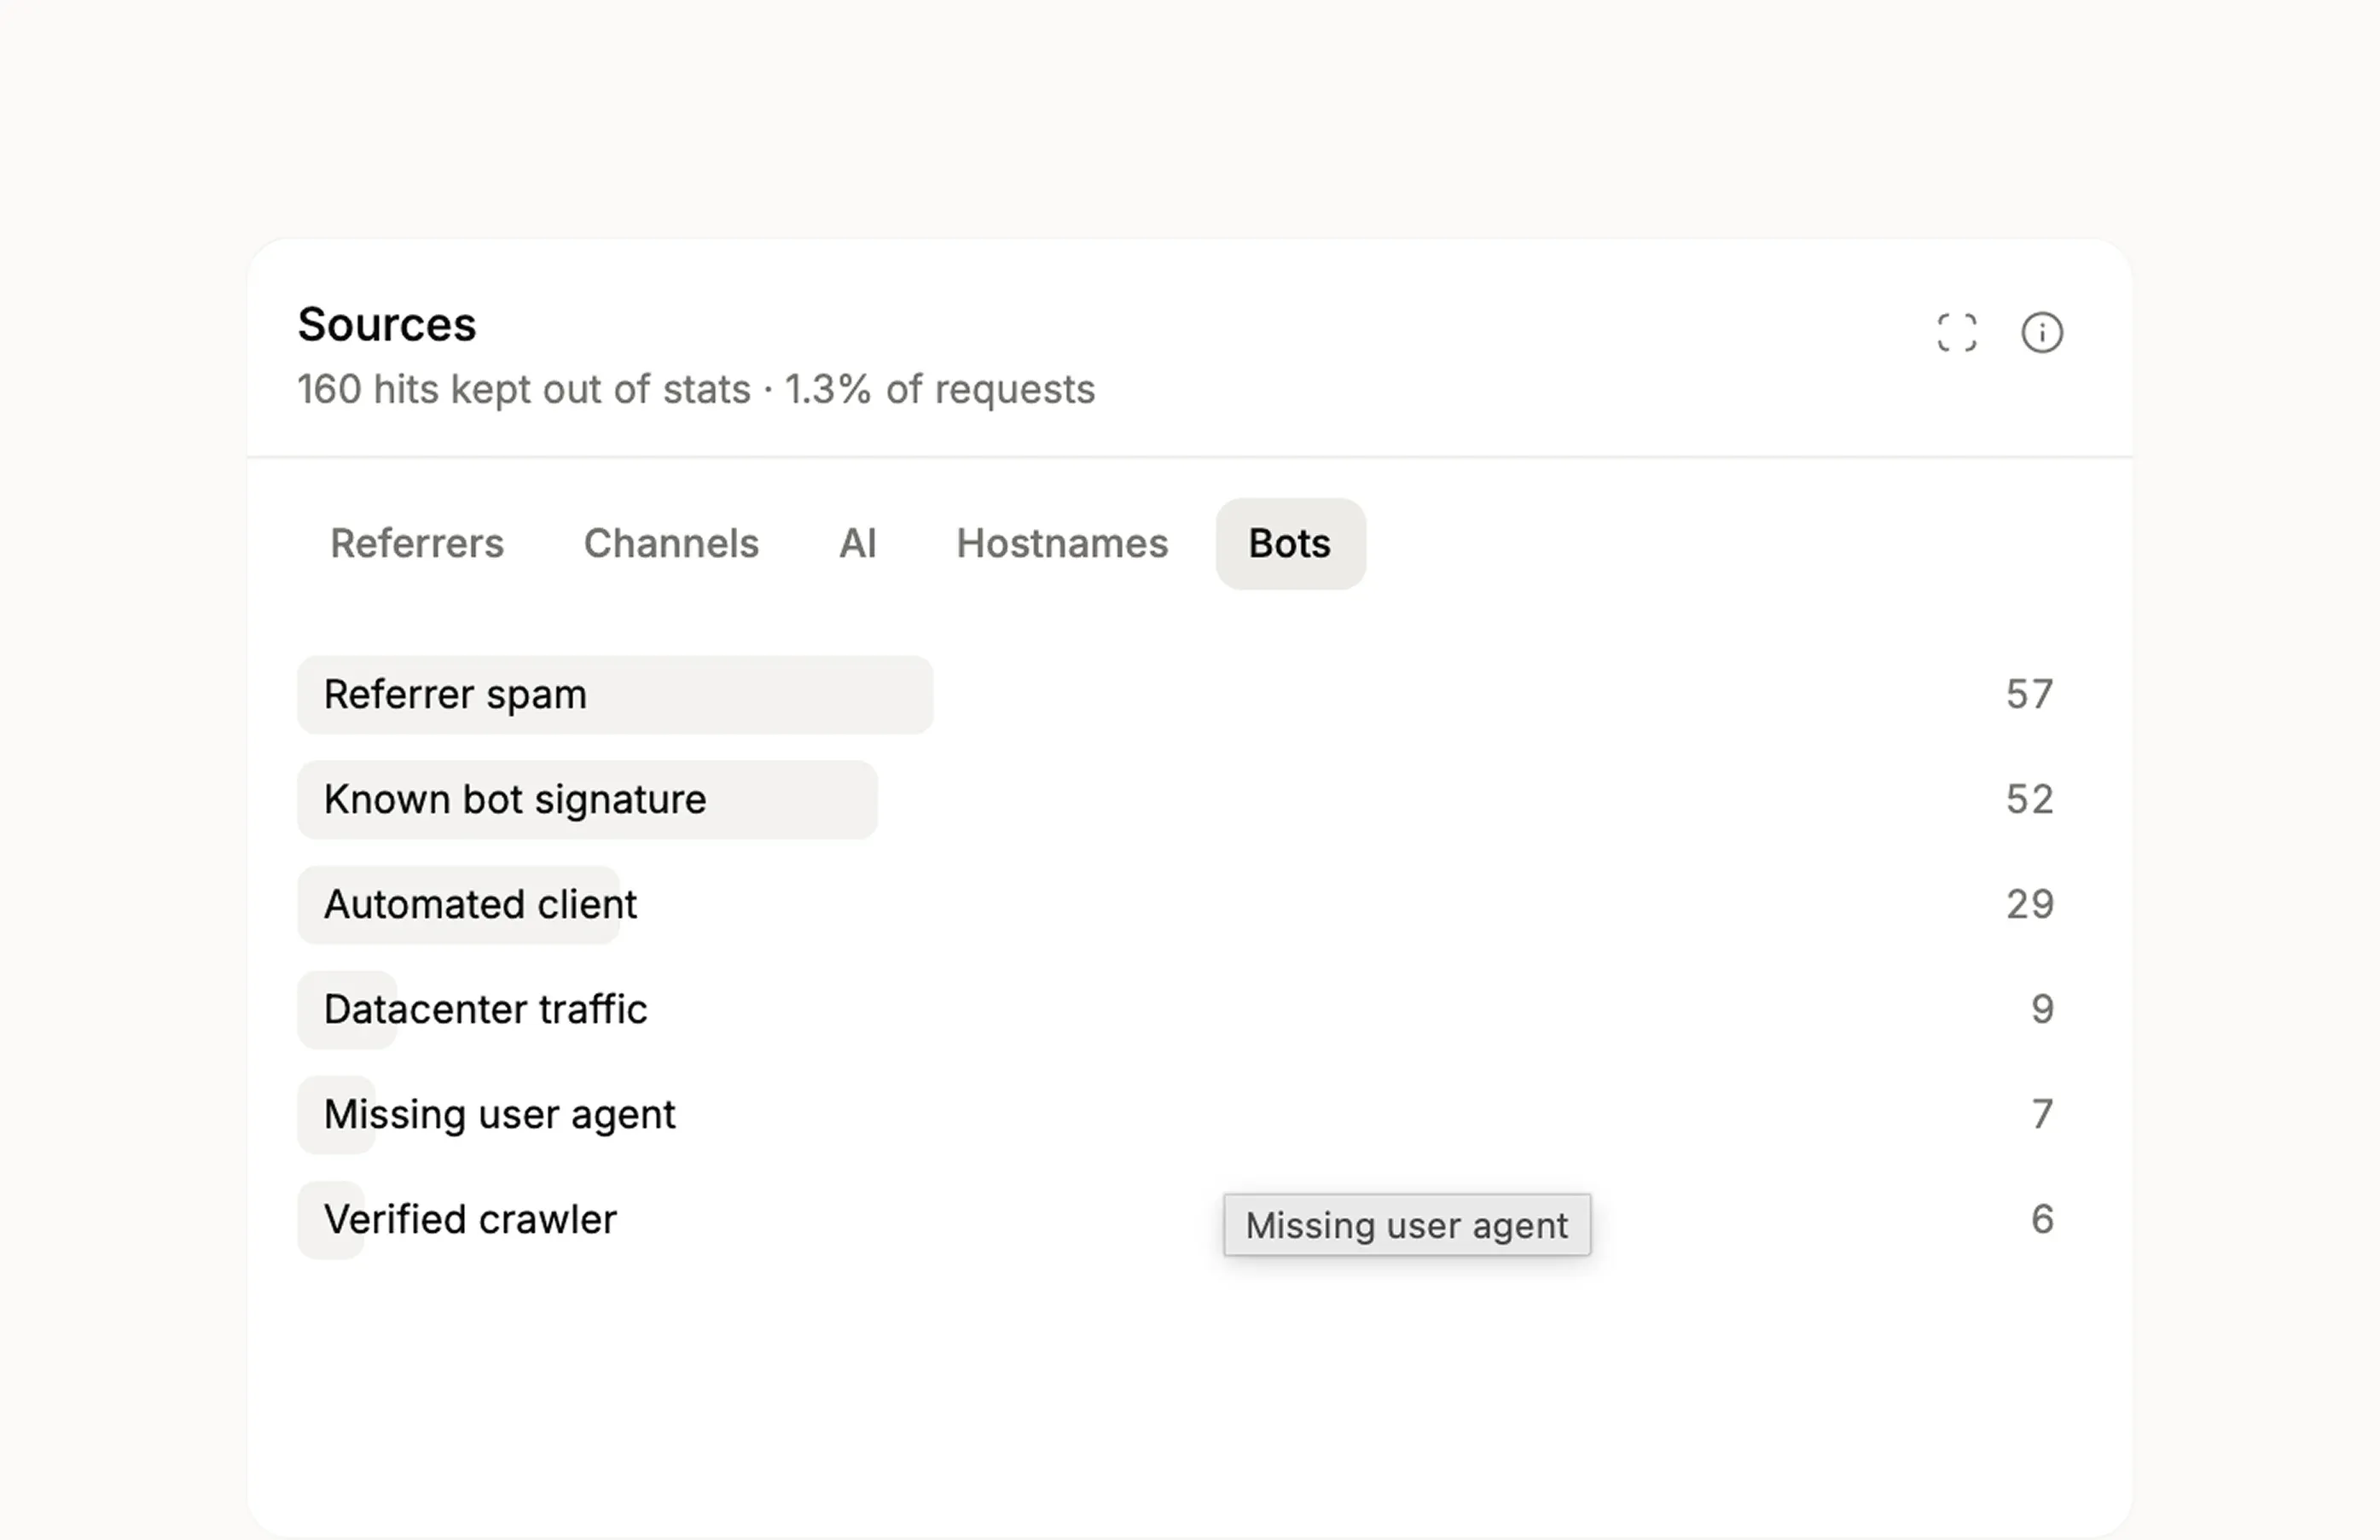Image resolution: width=2380 pixels, height=1540 pixels.
Task: Select the Bots tab
Action: coord(1290,544)
